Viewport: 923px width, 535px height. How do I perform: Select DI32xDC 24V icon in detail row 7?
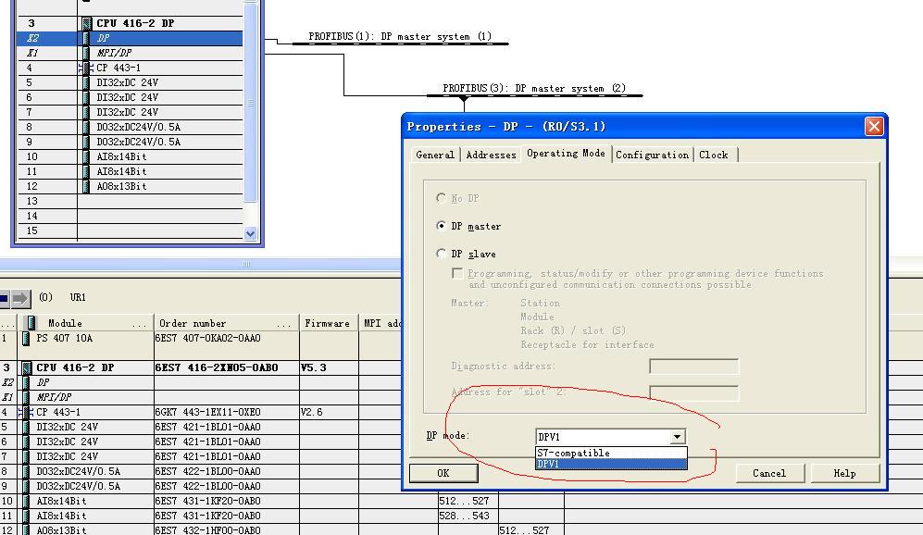[26, 456]
